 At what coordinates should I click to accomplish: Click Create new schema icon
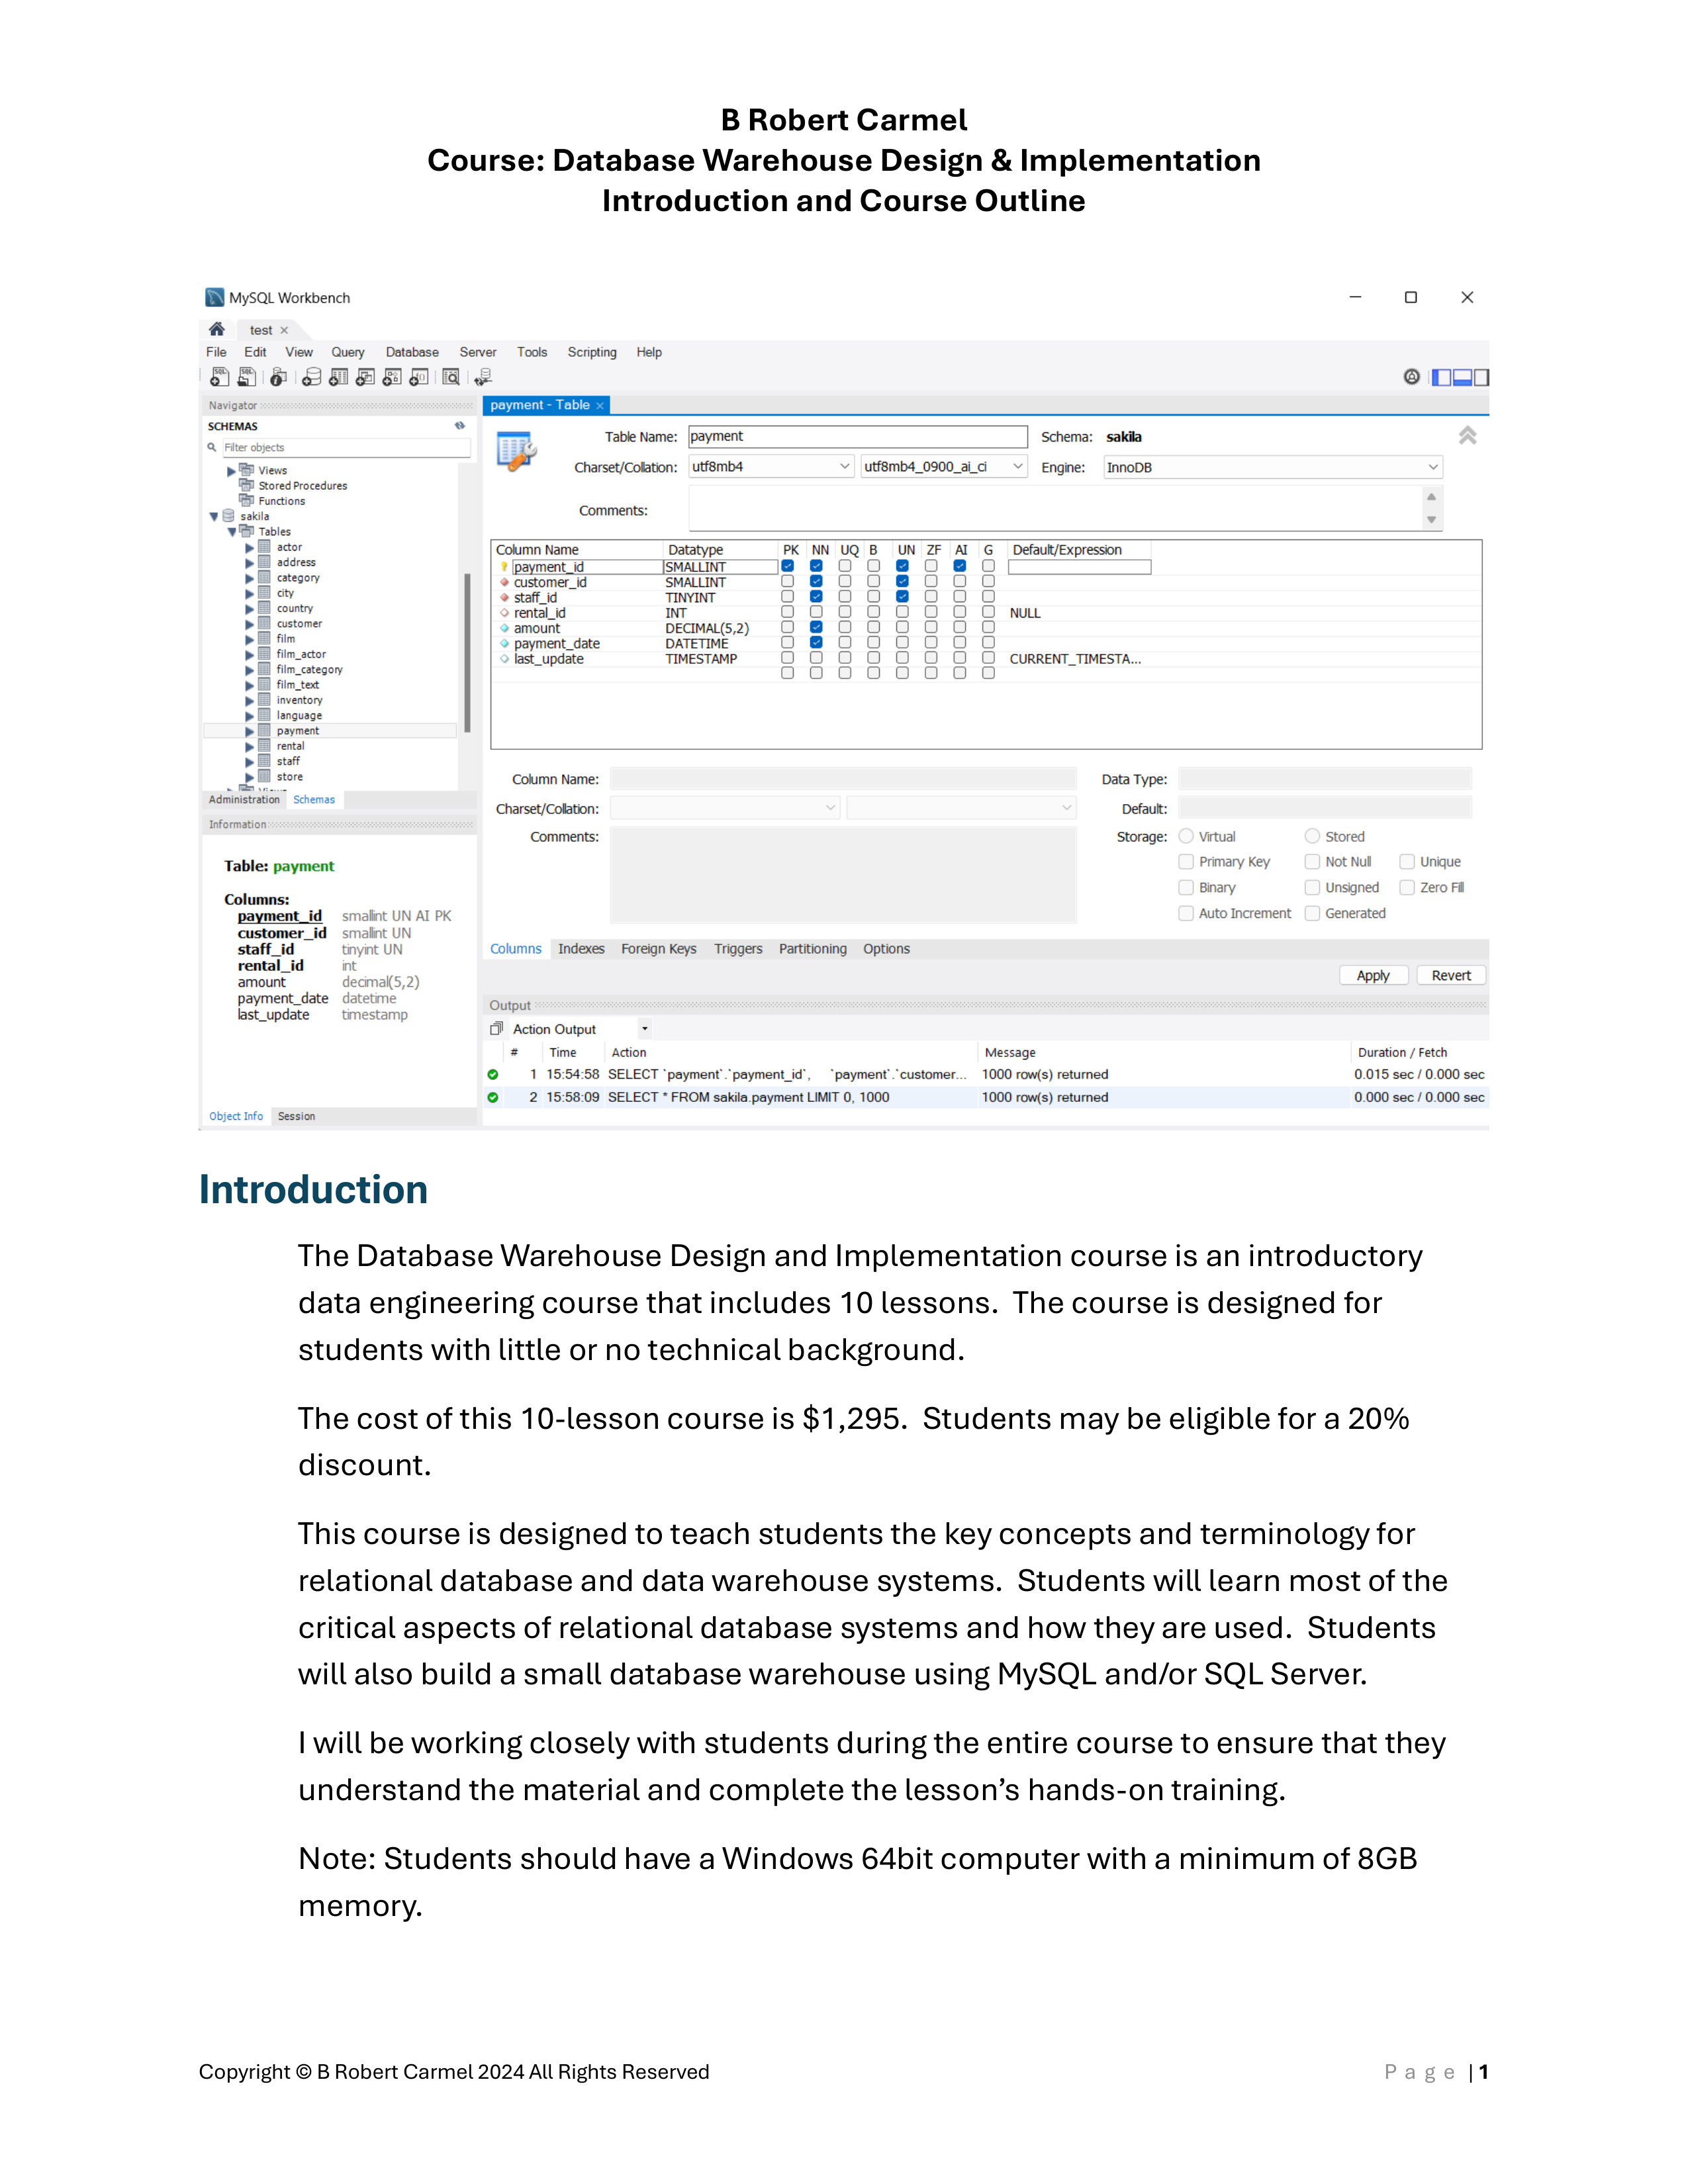[x=312, y=377]
